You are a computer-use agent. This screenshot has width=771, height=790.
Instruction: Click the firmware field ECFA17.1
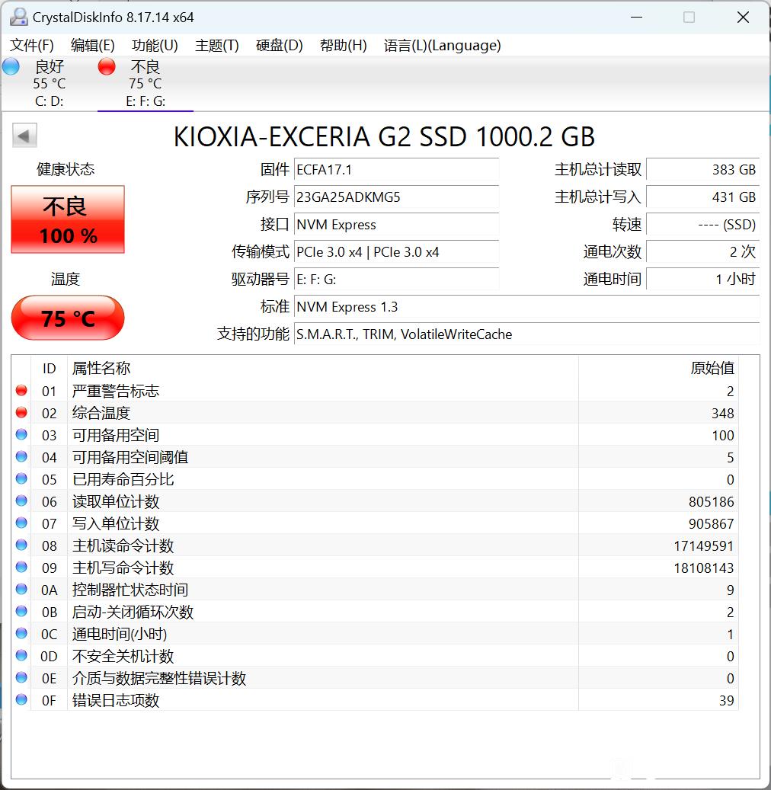(x=396, y=169)
